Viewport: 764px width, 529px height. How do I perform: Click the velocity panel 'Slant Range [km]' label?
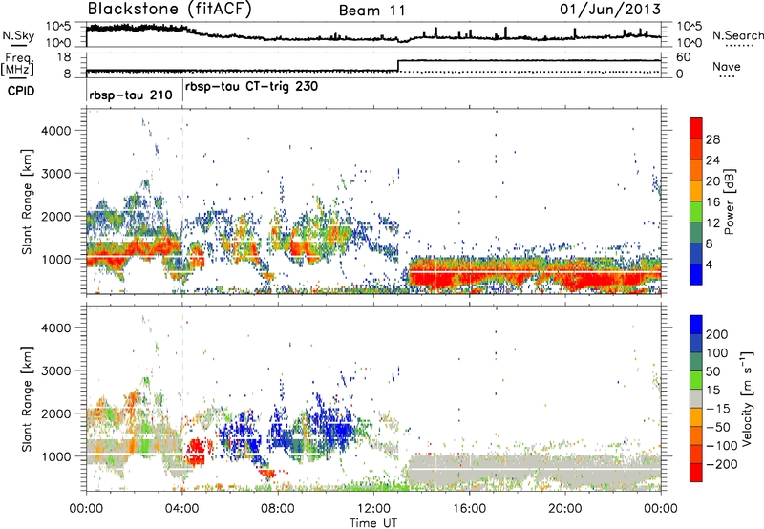[27, 398]
